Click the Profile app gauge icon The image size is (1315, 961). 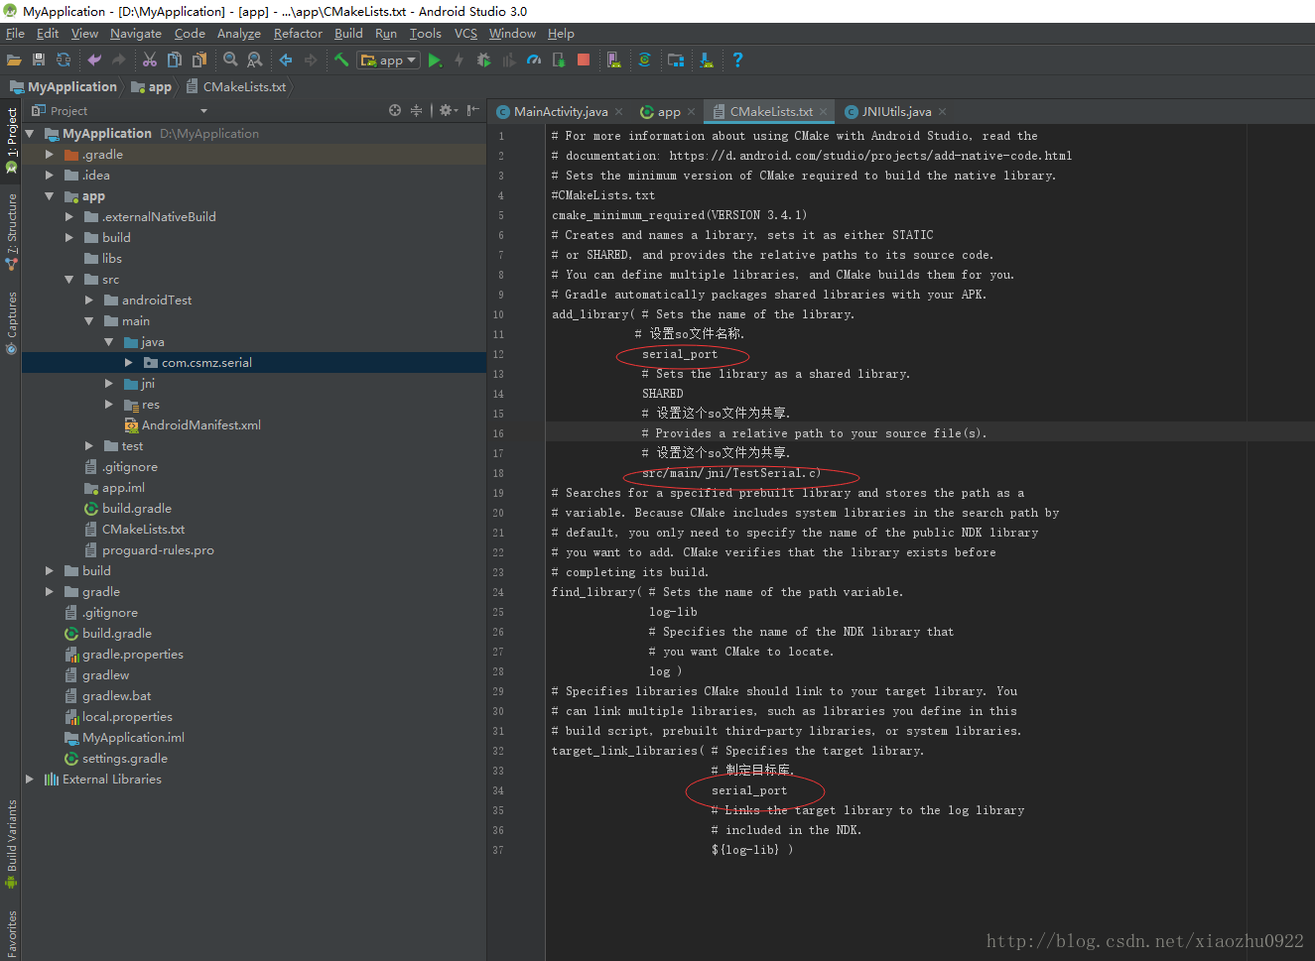point(534,60)
